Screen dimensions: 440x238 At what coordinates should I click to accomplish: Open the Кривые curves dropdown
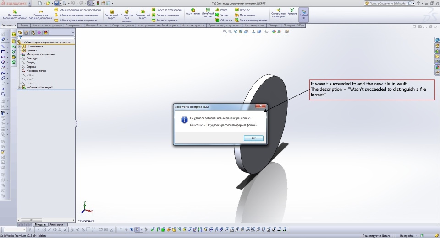[x=292, y=21]
